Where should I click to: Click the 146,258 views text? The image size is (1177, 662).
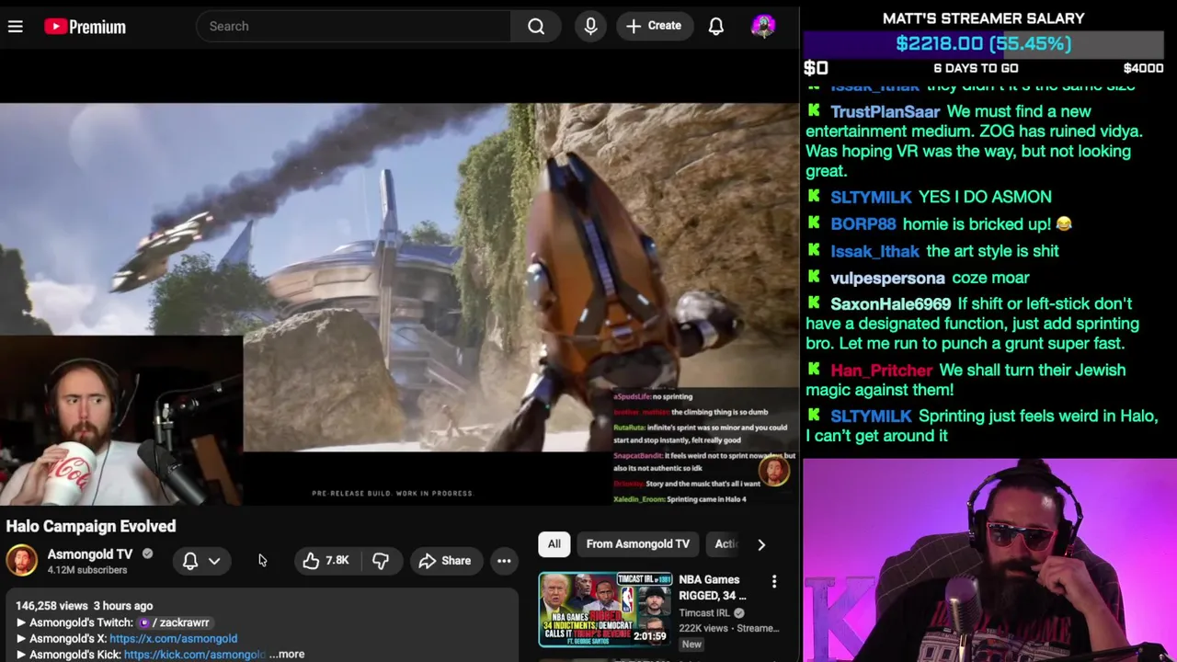click(51, 606)
